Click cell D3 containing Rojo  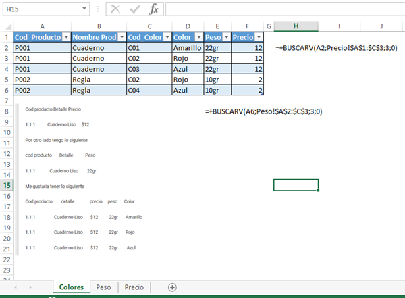pos(188,59)
